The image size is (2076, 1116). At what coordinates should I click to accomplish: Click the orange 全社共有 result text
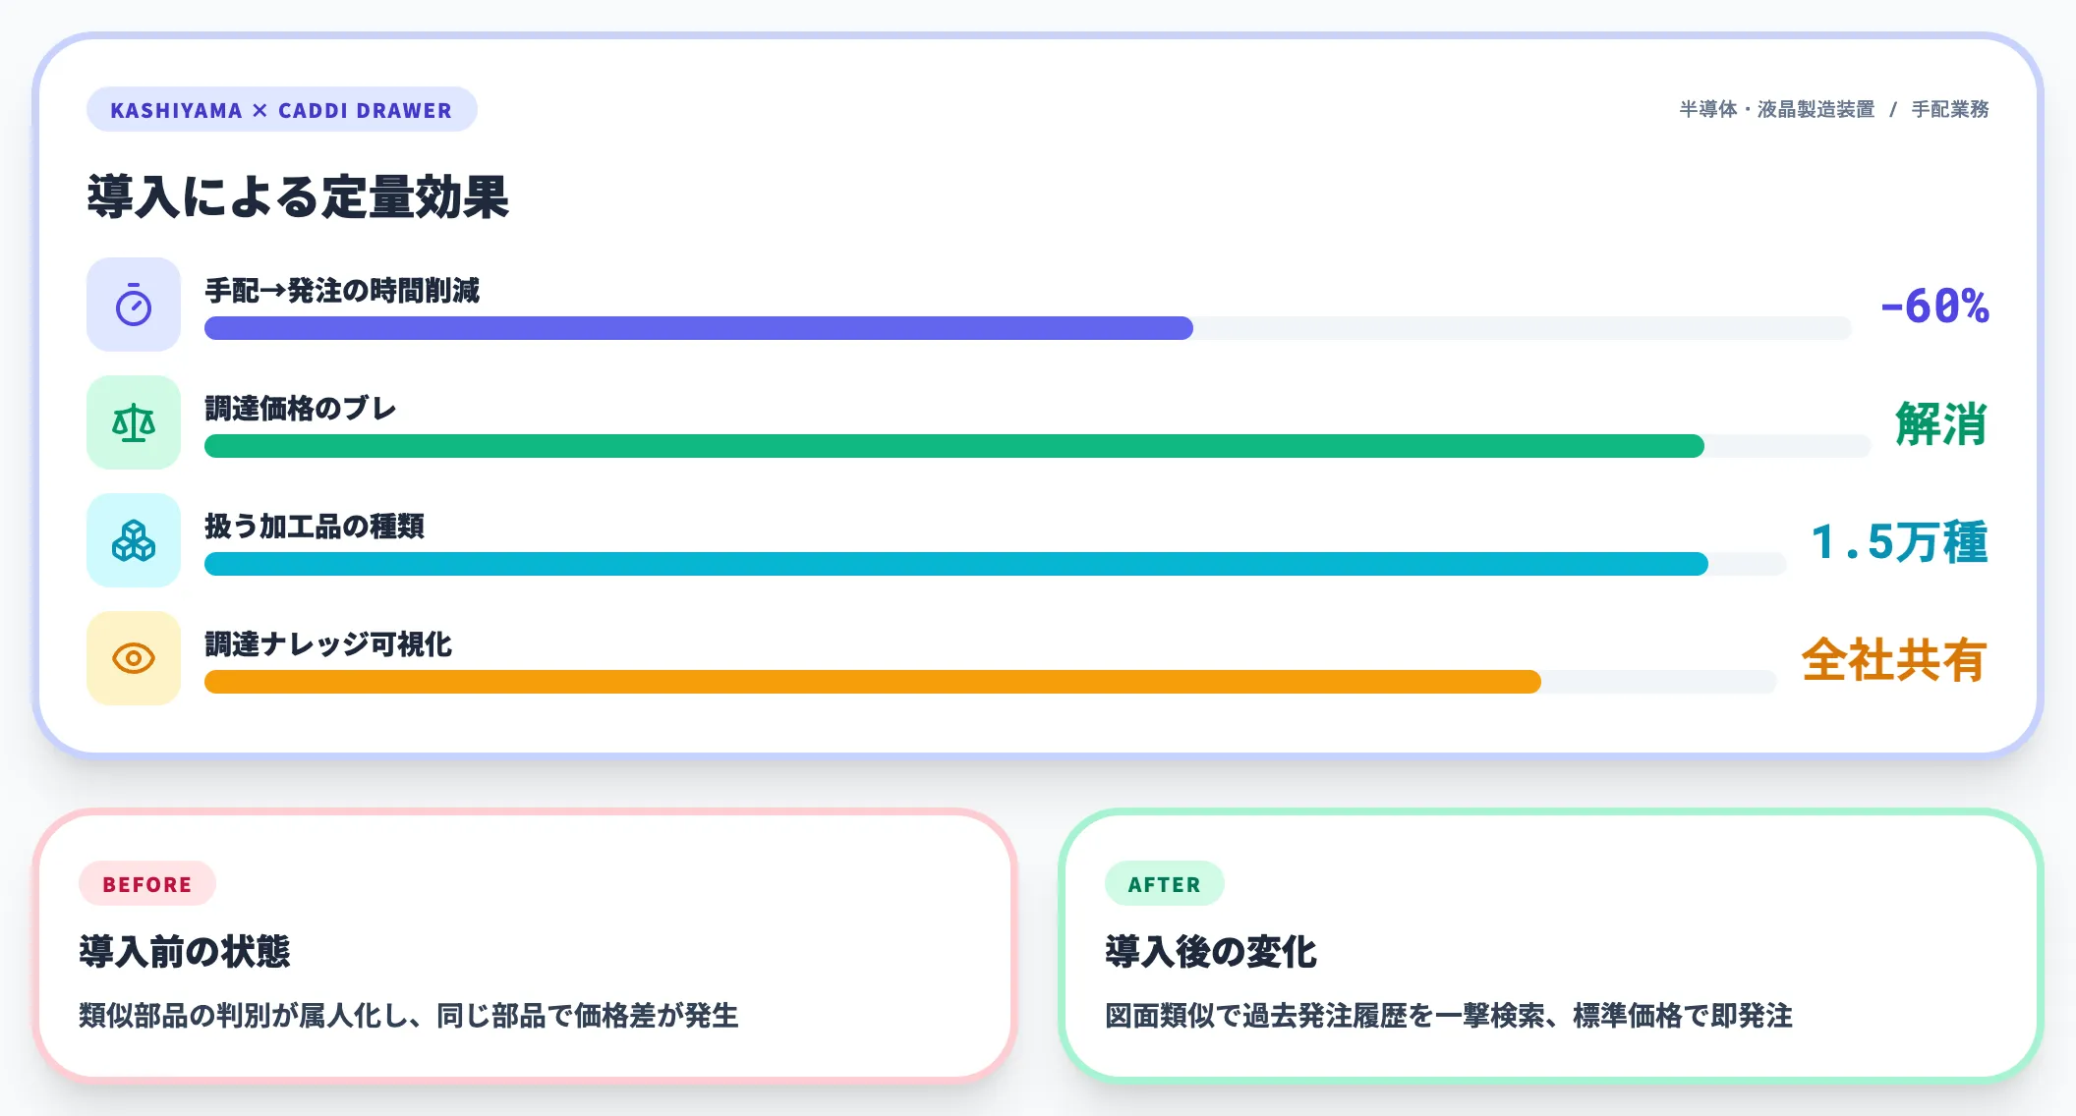point(1894,660)
